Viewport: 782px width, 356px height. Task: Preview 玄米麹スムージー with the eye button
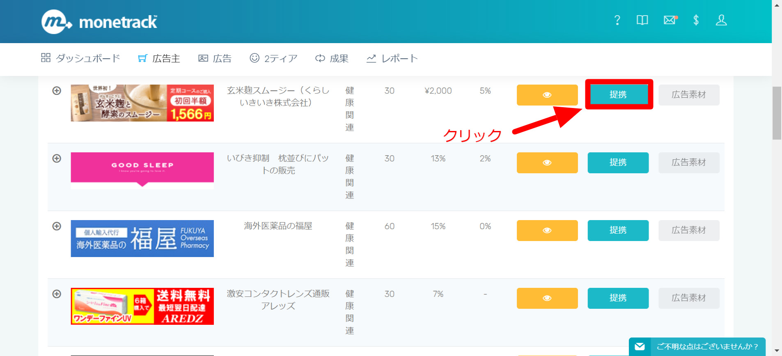coord(547,95)
